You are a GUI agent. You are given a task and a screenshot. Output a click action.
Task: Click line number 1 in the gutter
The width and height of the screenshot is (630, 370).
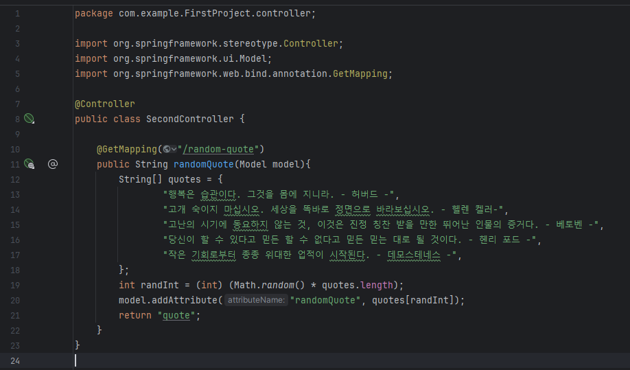[x=17, y=14]
